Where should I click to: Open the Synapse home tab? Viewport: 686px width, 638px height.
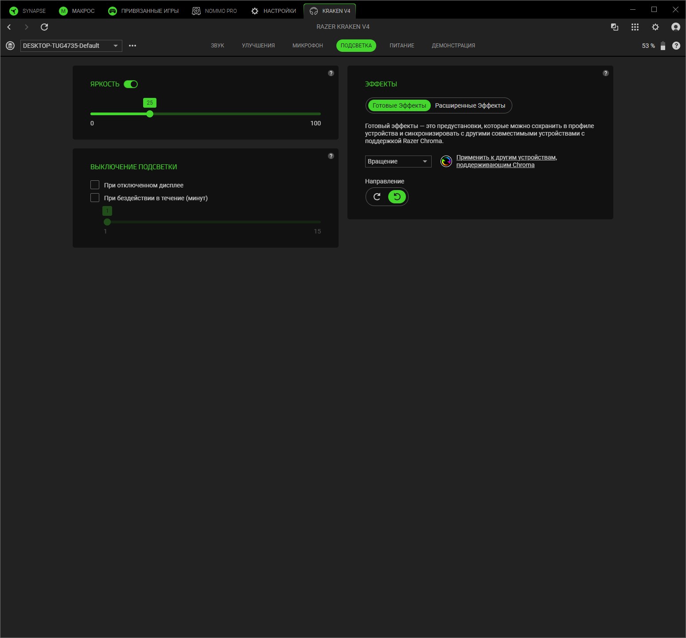point(27,11)
